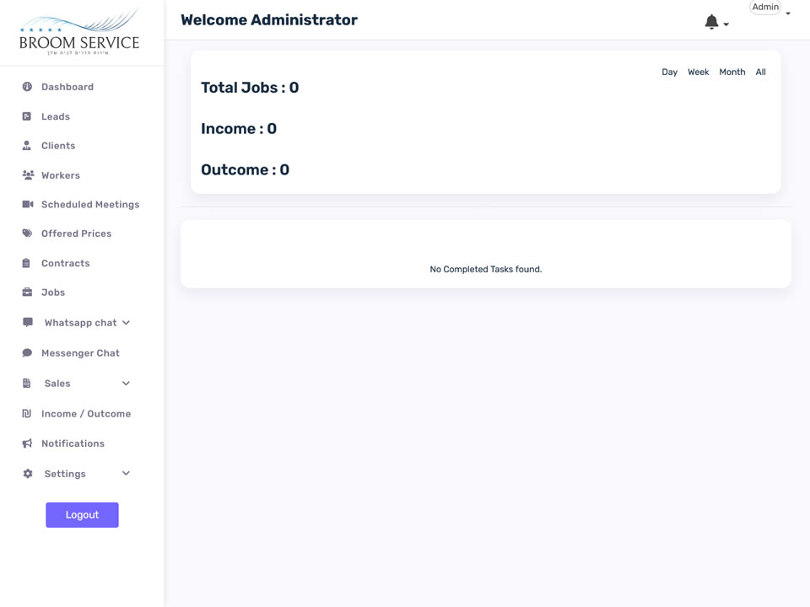This screenshot has width=810, height=607.
Task: Click the Broom Service logo
Action: 79,31
